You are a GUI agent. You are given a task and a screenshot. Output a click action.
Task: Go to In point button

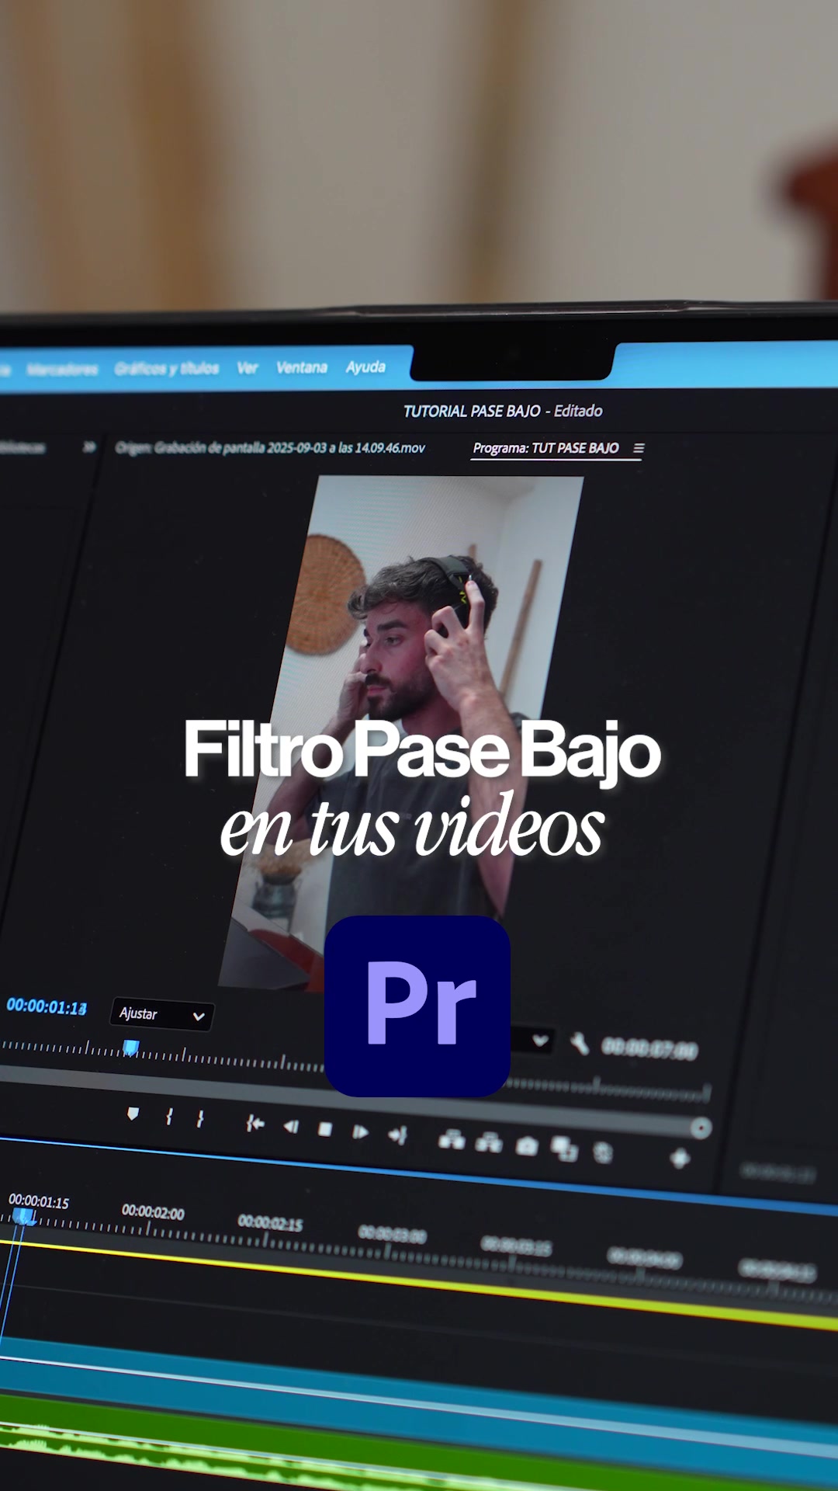(255, 1123)
